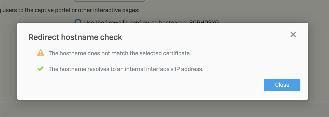This screenshot has height=117, width=329.
Task: Click the green checkmark icon
Action: click(x=40, y=69)
